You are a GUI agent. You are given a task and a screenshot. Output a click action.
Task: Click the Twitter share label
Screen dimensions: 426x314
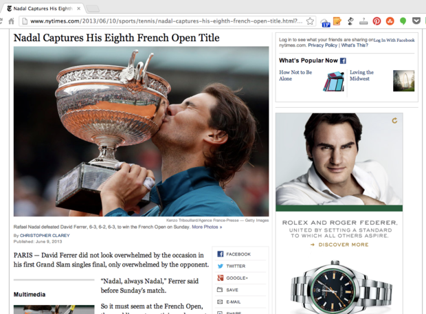point(236,266)
